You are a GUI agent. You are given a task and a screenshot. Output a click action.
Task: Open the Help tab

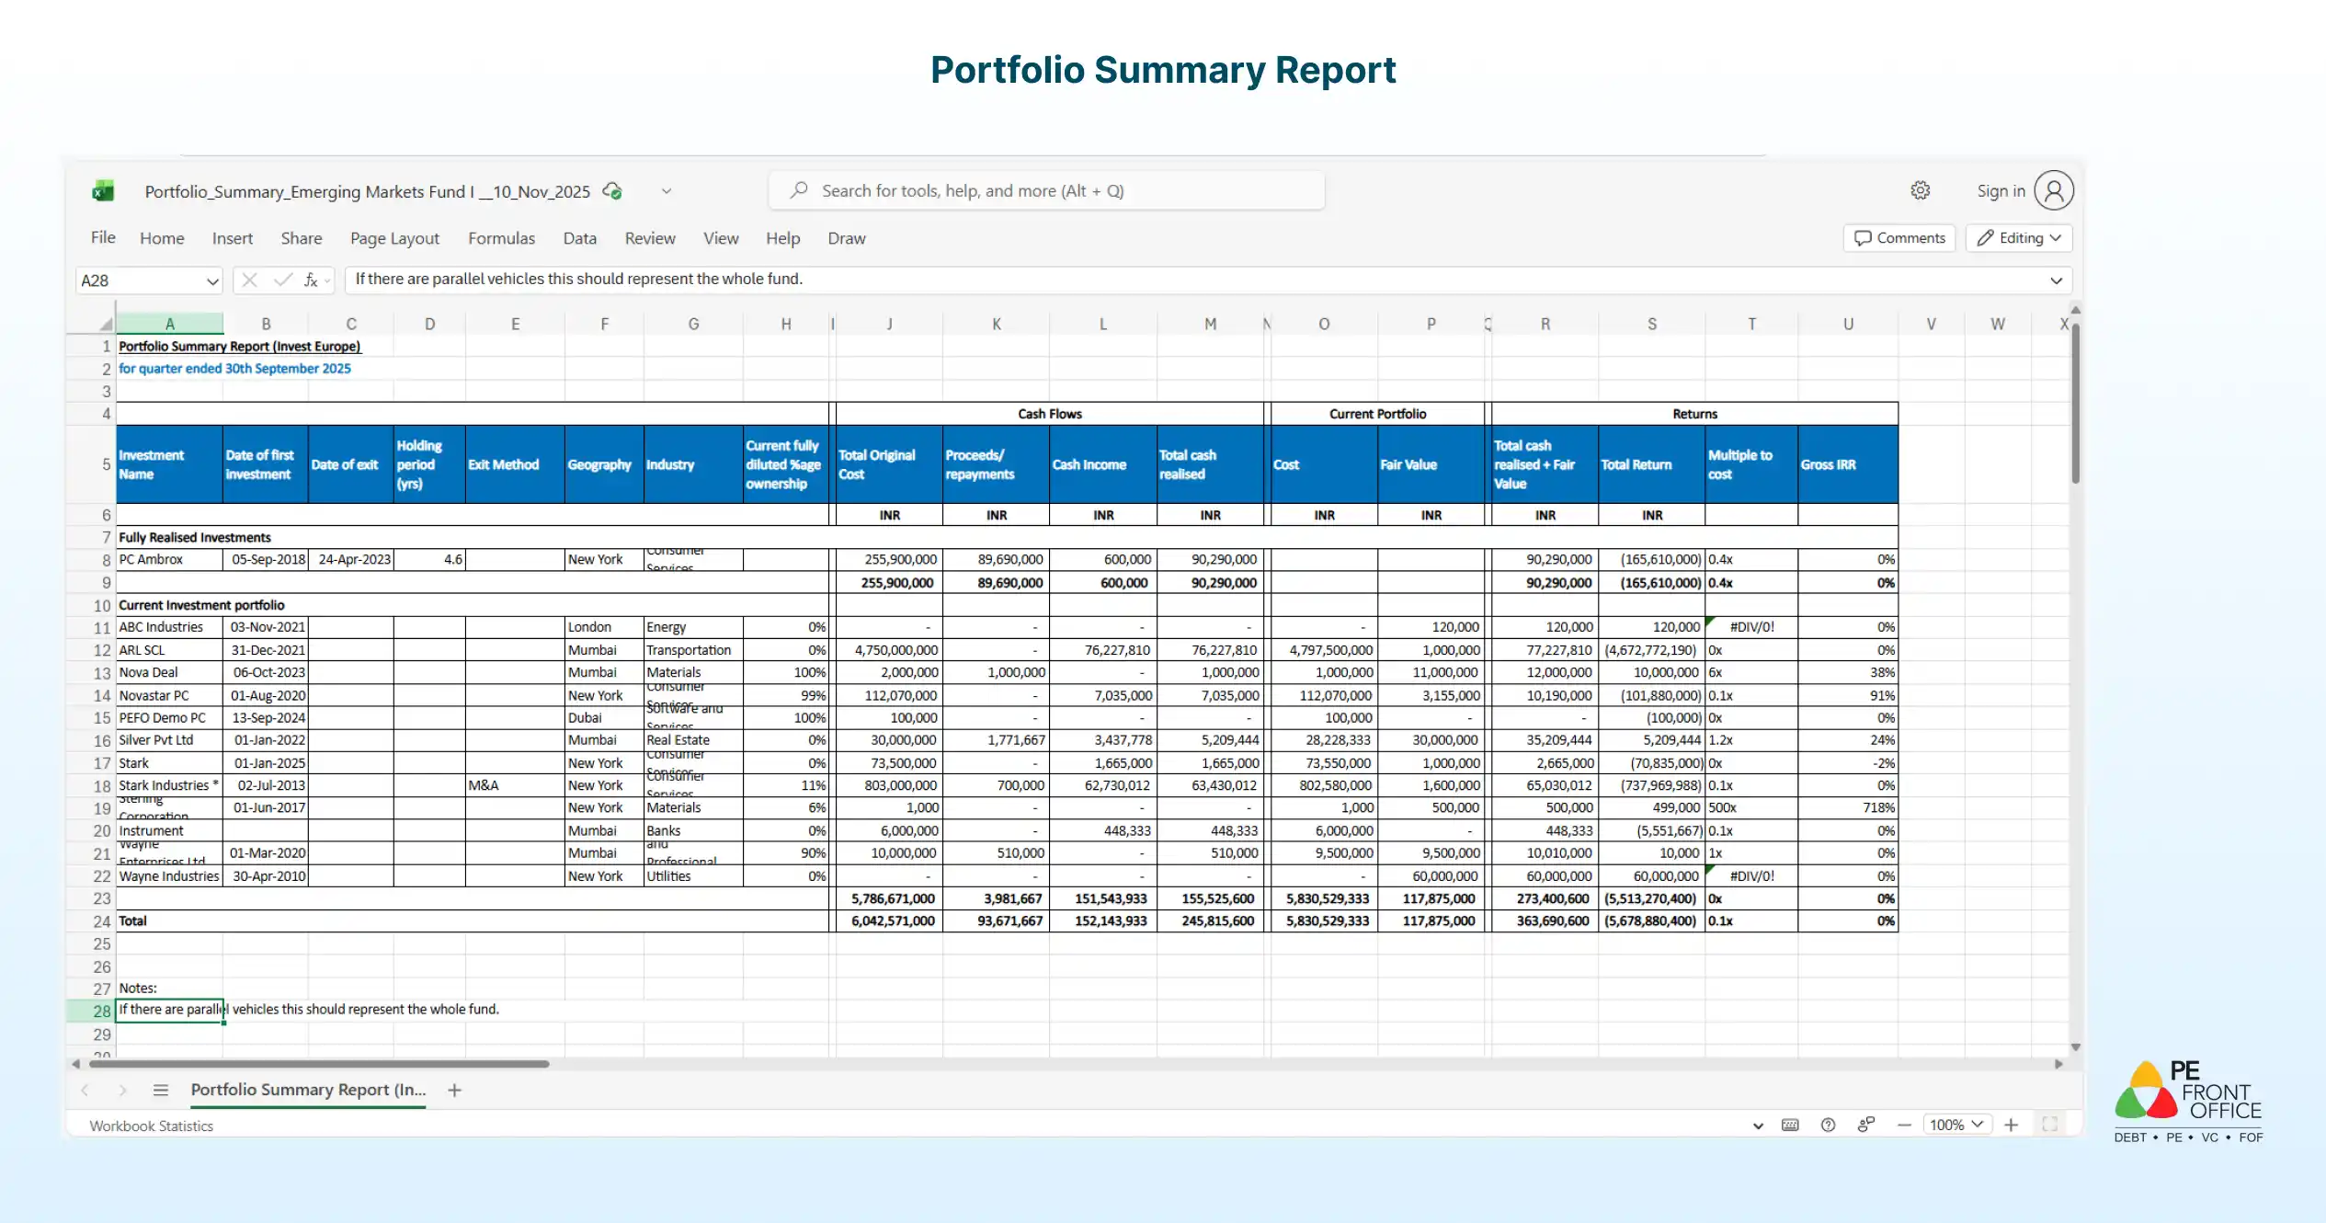coord(782,238)
